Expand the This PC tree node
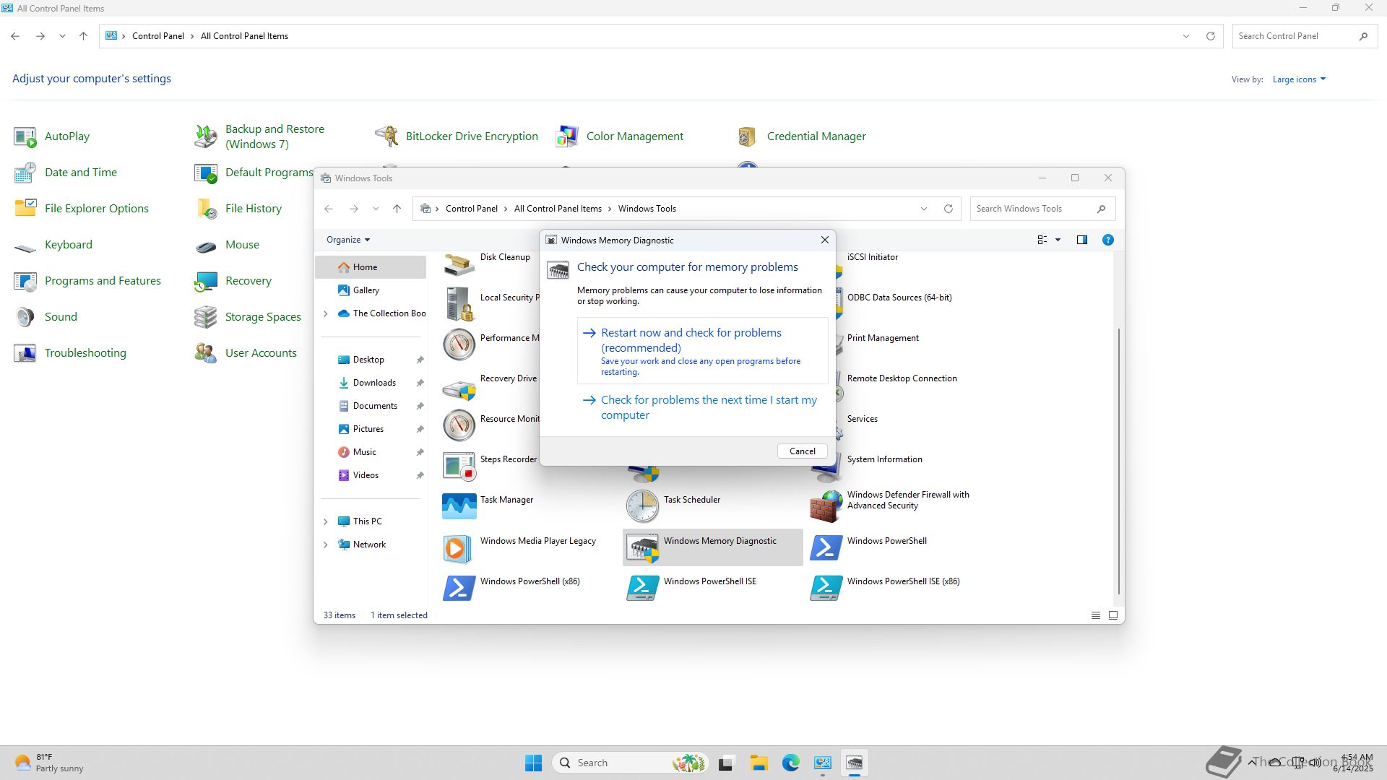Screen dimensions: 1387x780 pyautogui.click(x=326, y=521)
